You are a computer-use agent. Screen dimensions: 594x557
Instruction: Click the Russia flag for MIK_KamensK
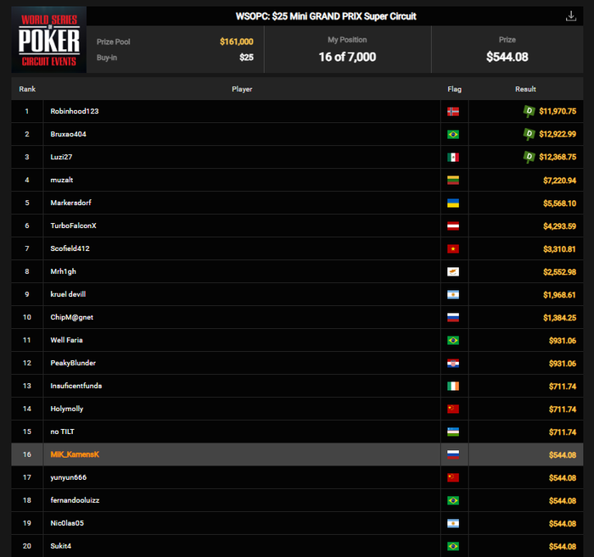(x=453, y=454)
